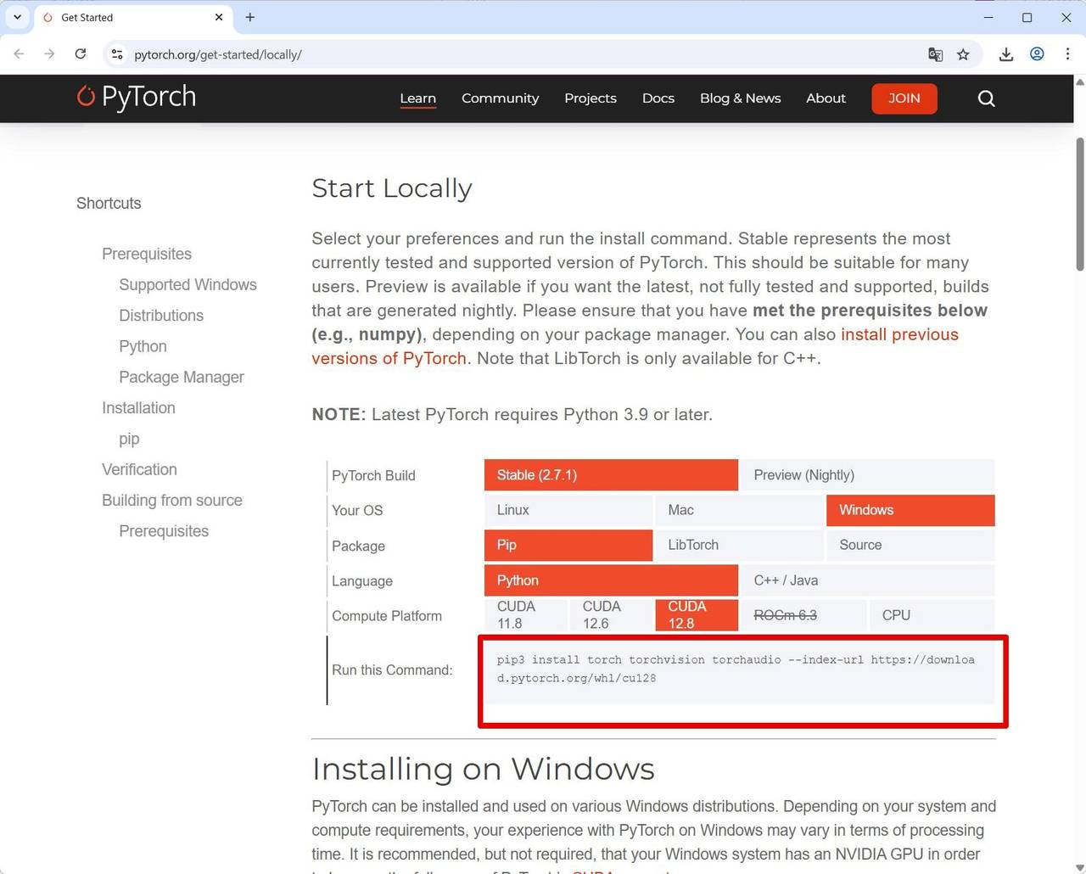
Task: Select Python language option
Action: click(x=611, y=580)
